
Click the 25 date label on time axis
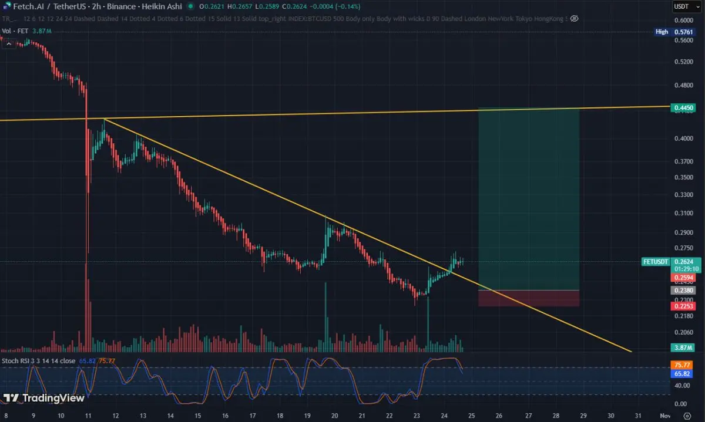click(x=471, y=415)
